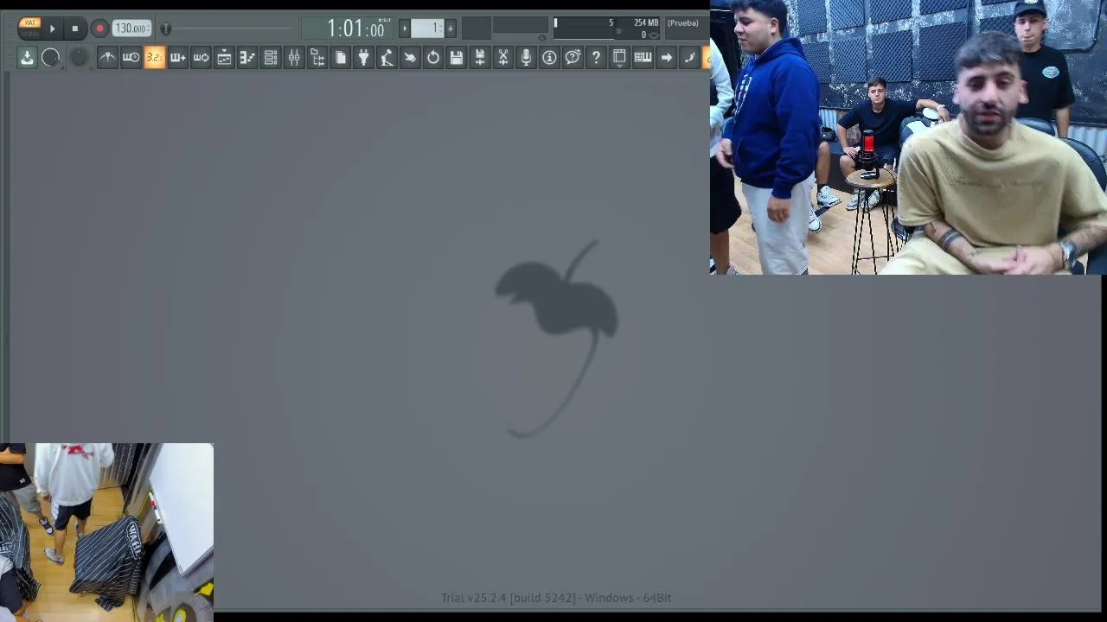The height and width of the screenshot is (622, 1107).
Task: Toggle the touch controller hand icon
Action: 410,57
